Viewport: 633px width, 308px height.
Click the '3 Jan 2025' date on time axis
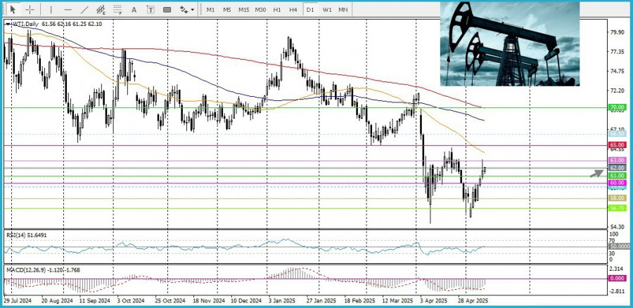tap(282, 301)
